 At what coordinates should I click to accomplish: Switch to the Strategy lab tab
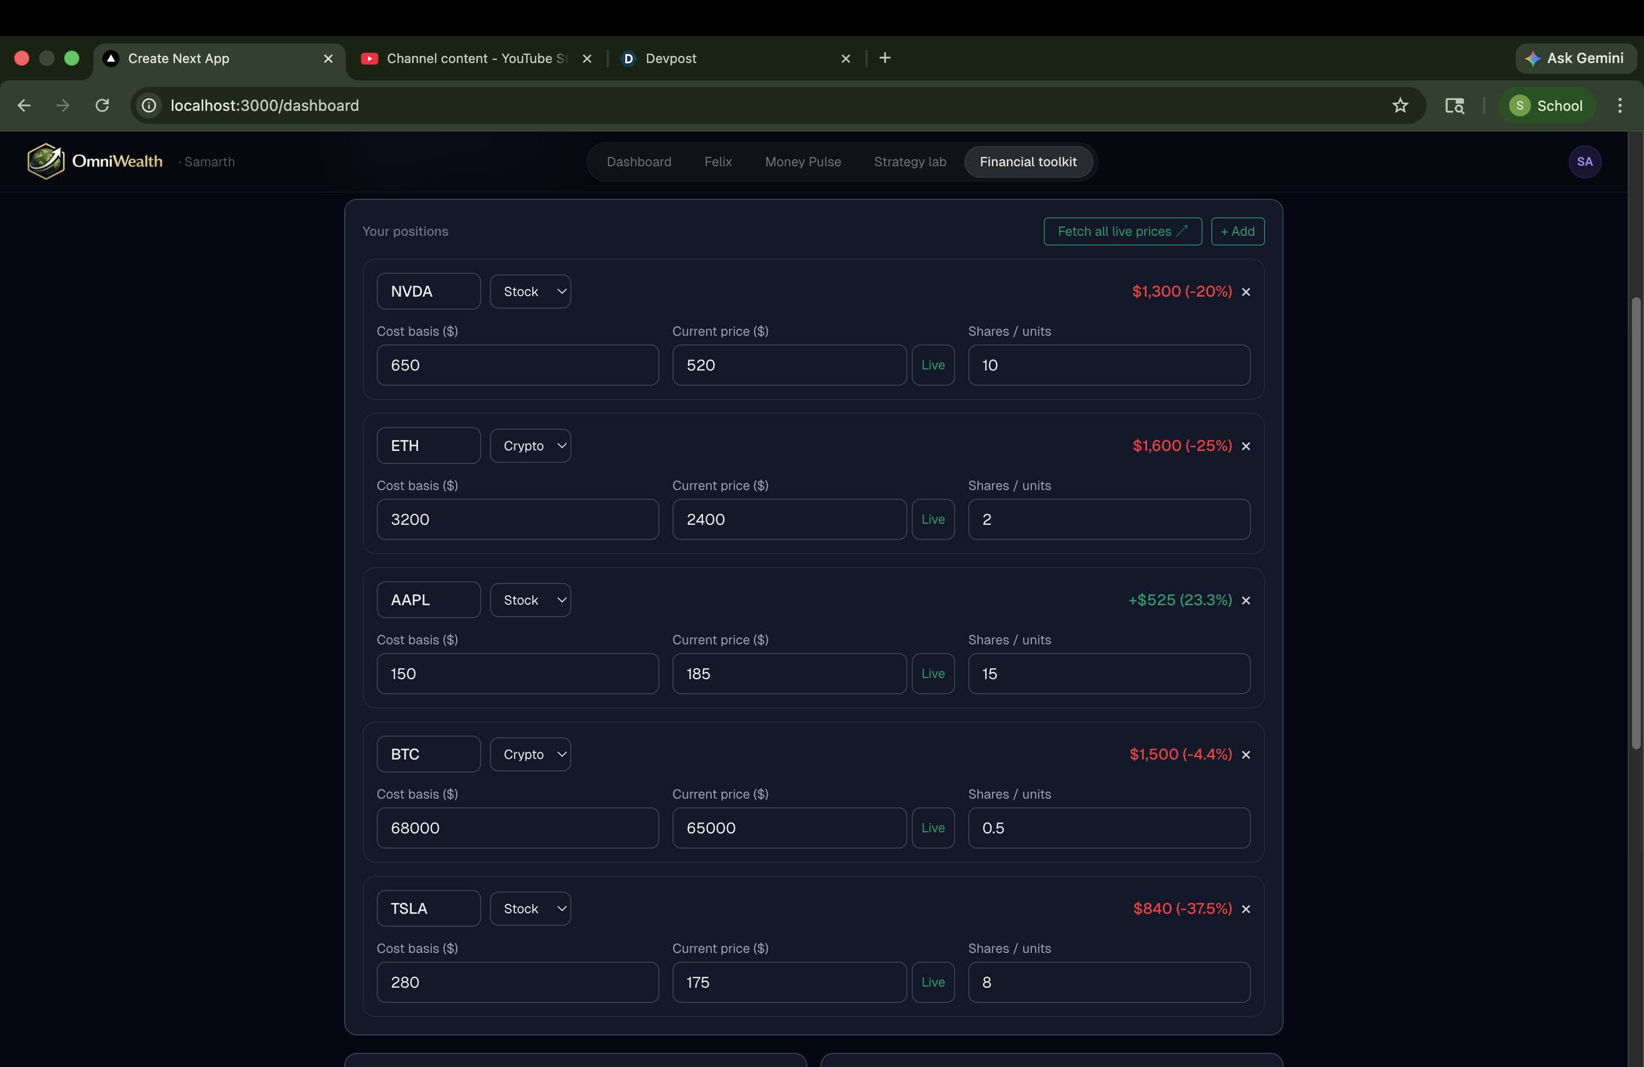click(x=910, y=161)
